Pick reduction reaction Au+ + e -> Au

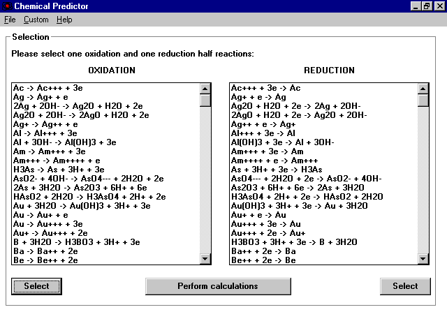pos(259,215)
